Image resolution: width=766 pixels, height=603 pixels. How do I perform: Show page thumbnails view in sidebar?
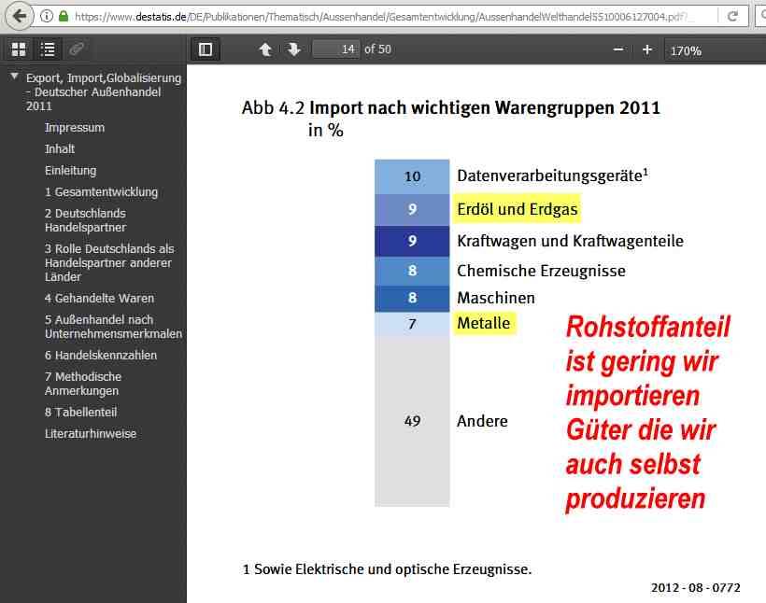pyautogui.click(x=19, y=49)
